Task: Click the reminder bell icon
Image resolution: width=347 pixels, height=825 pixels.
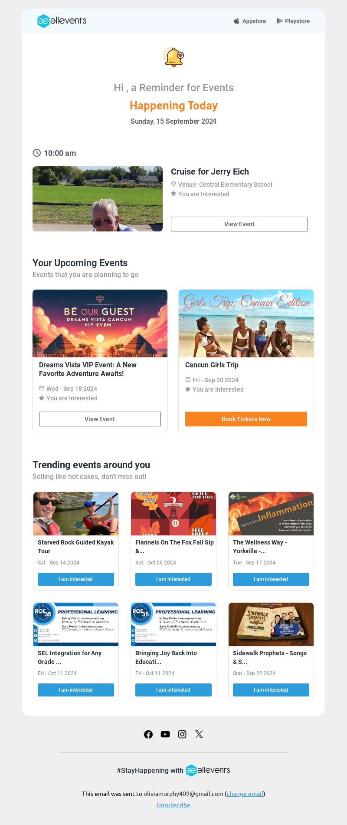Action: click(x=173, y=57)
